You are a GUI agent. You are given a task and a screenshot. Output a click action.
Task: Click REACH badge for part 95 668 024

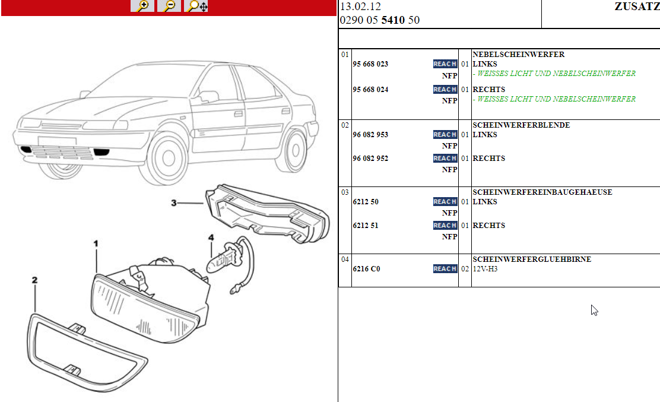coord(445,89)
